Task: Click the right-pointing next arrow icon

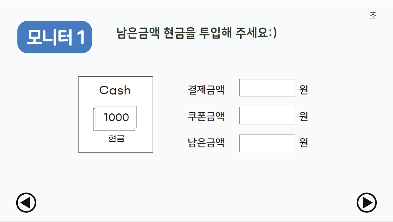Action: click(x=366, y=203)
